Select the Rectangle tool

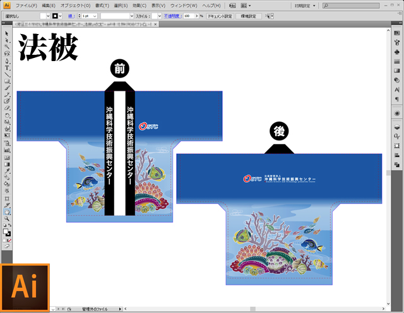point(7,81)
